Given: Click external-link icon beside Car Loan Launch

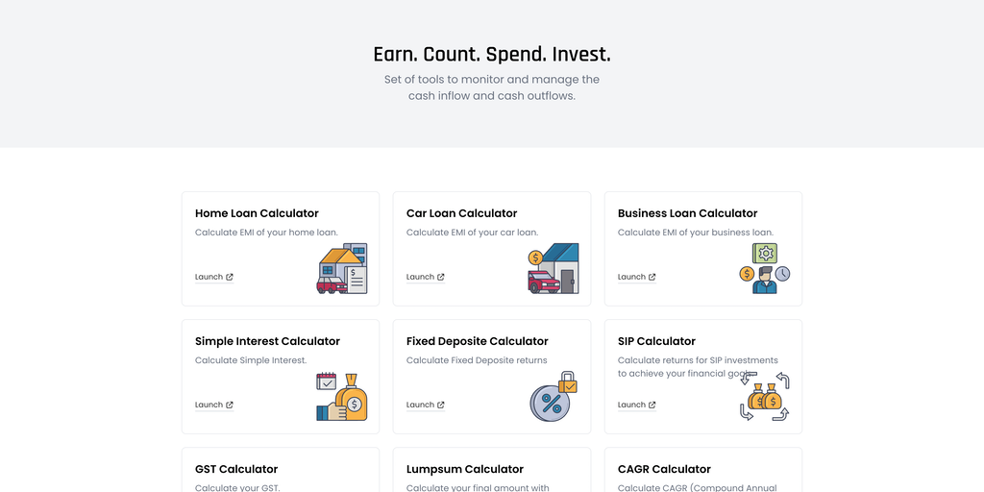Looking at the screenshot, I should point(441,277).
